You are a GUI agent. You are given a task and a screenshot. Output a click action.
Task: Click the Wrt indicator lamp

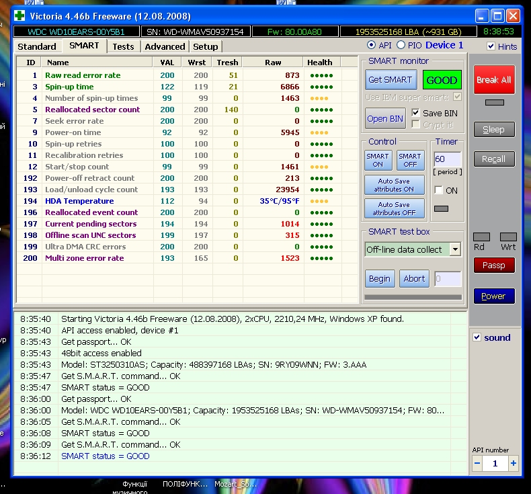click(508, 237)
